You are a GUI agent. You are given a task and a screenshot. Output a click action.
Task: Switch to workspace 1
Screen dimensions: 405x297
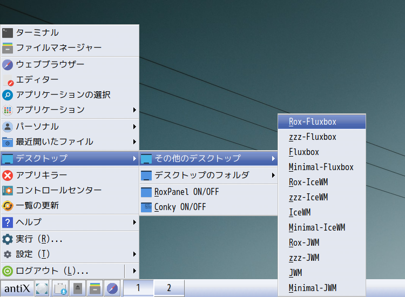[138, 288]
